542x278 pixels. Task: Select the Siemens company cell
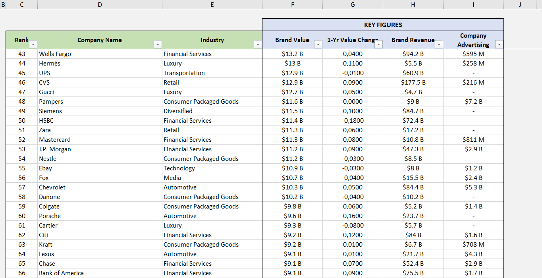pos(100,111)
